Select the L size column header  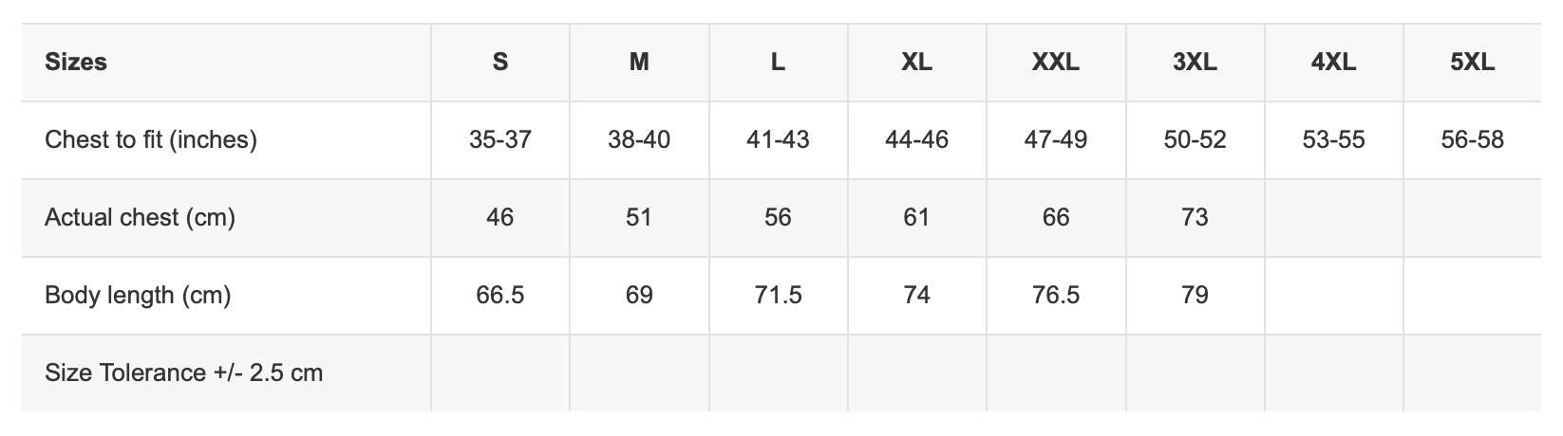click(778, 63)
